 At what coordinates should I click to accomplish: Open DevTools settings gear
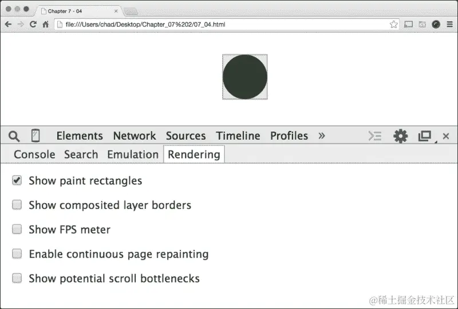(x=400, y=136)
